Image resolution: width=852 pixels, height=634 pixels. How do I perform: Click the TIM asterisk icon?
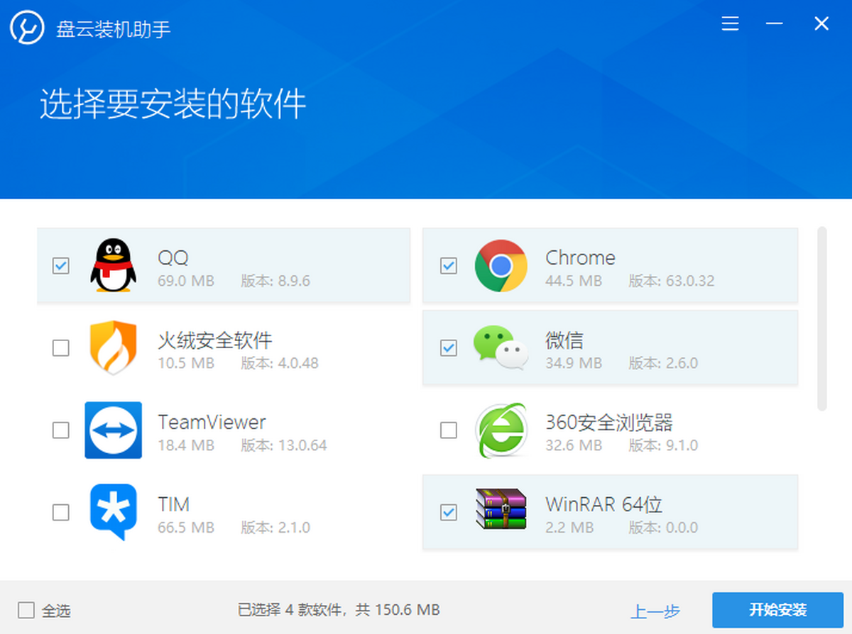(x=113, y=511)
